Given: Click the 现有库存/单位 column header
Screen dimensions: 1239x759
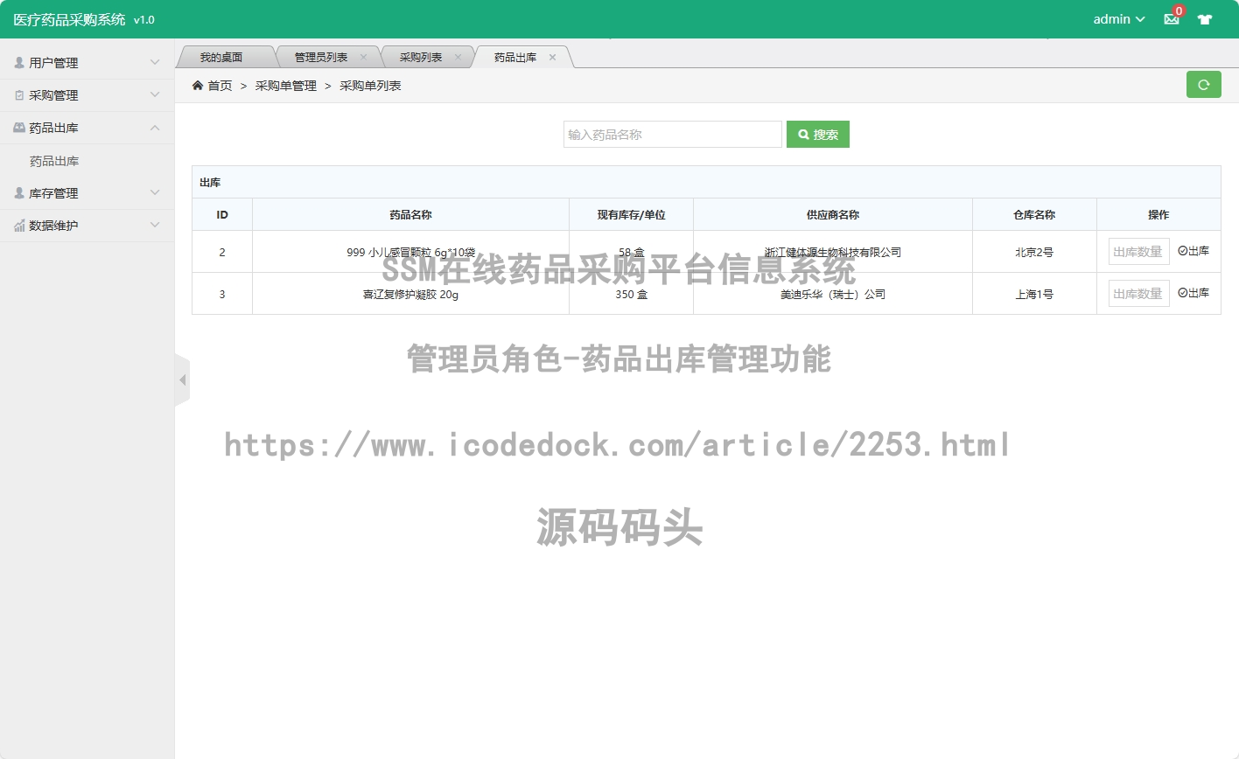Looking at the screenshot, I should [631, 215].
